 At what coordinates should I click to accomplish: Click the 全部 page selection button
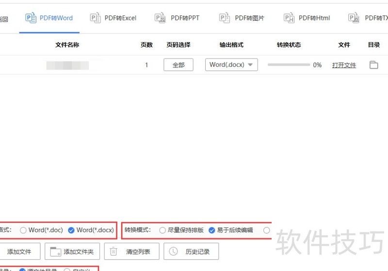tap(178, 65)
